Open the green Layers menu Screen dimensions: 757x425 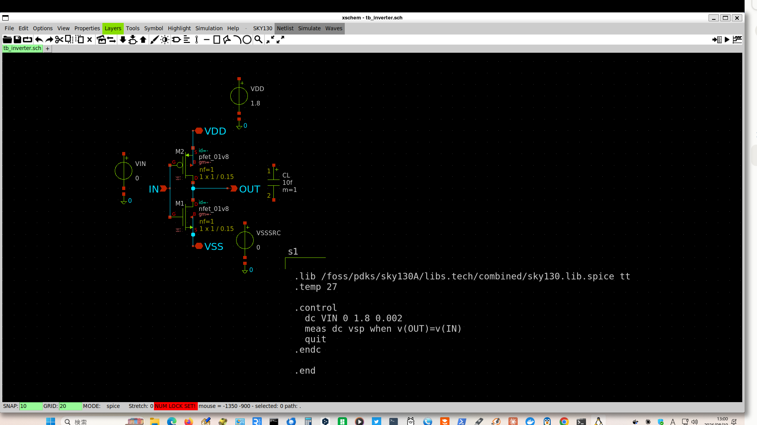tap(113, 28)
